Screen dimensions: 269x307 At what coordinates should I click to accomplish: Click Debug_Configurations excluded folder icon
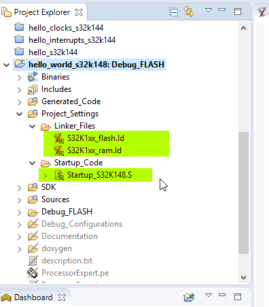(x=33, y=224)
